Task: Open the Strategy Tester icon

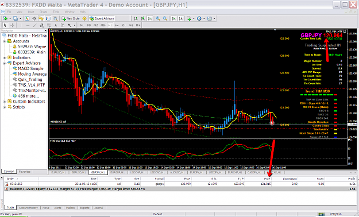Action: click(55, 18)
